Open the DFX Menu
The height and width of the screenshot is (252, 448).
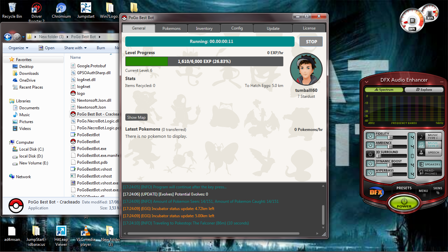tap(423, 193)
